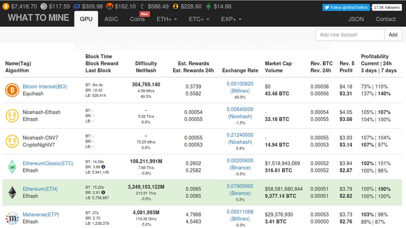Screen dimensions: 406x228
Task: Click the Add dataset button
Action: tap(393, 35)
